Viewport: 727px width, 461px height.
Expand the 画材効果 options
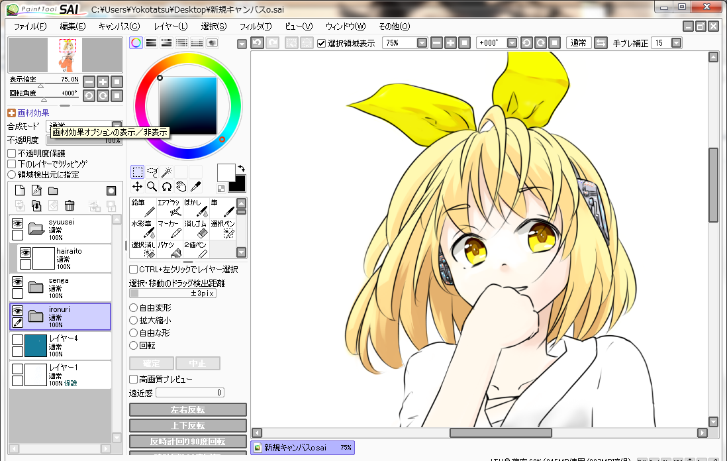(x=12, y=113)
